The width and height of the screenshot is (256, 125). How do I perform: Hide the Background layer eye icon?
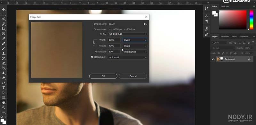tap(213, 59)
